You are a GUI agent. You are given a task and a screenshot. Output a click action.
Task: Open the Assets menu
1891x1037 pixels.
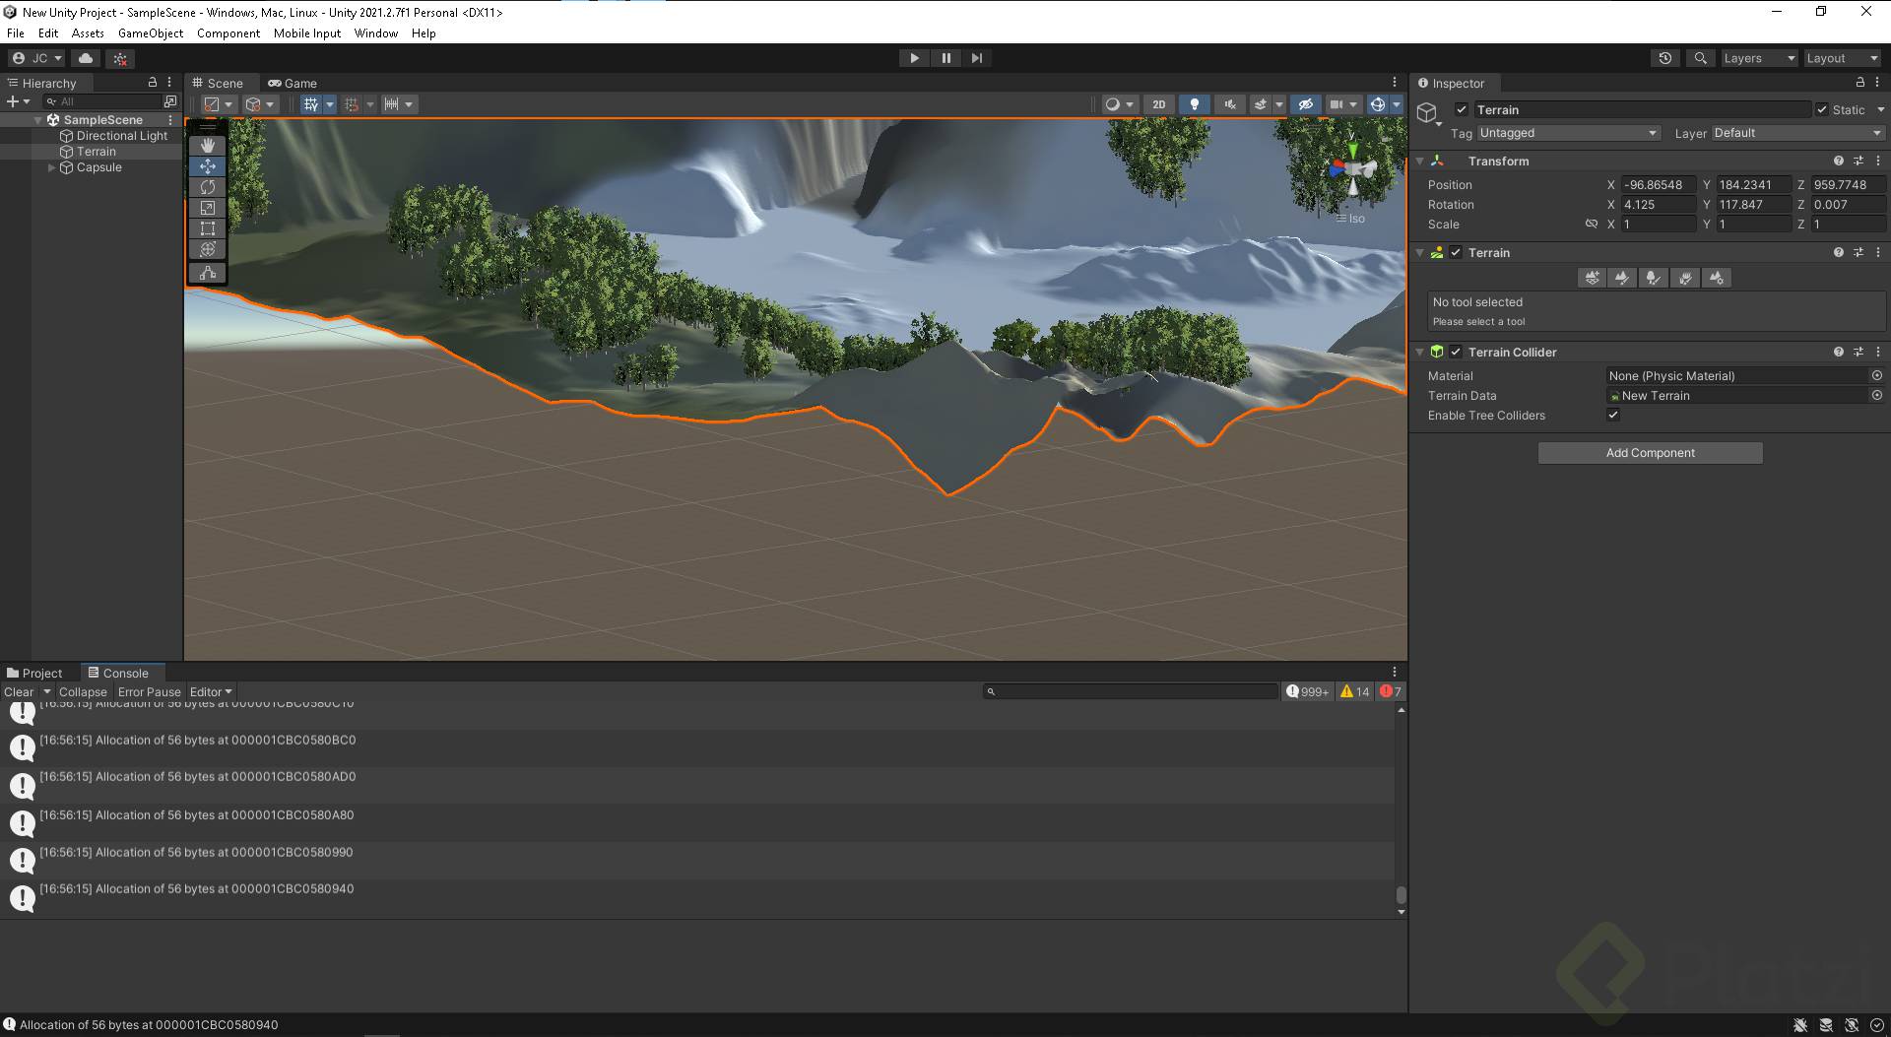point(88,33)
